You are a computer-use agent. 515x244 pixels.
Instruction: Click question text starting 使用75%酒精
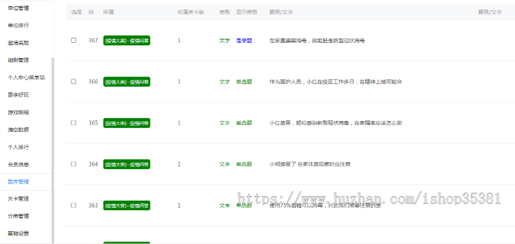325,206
